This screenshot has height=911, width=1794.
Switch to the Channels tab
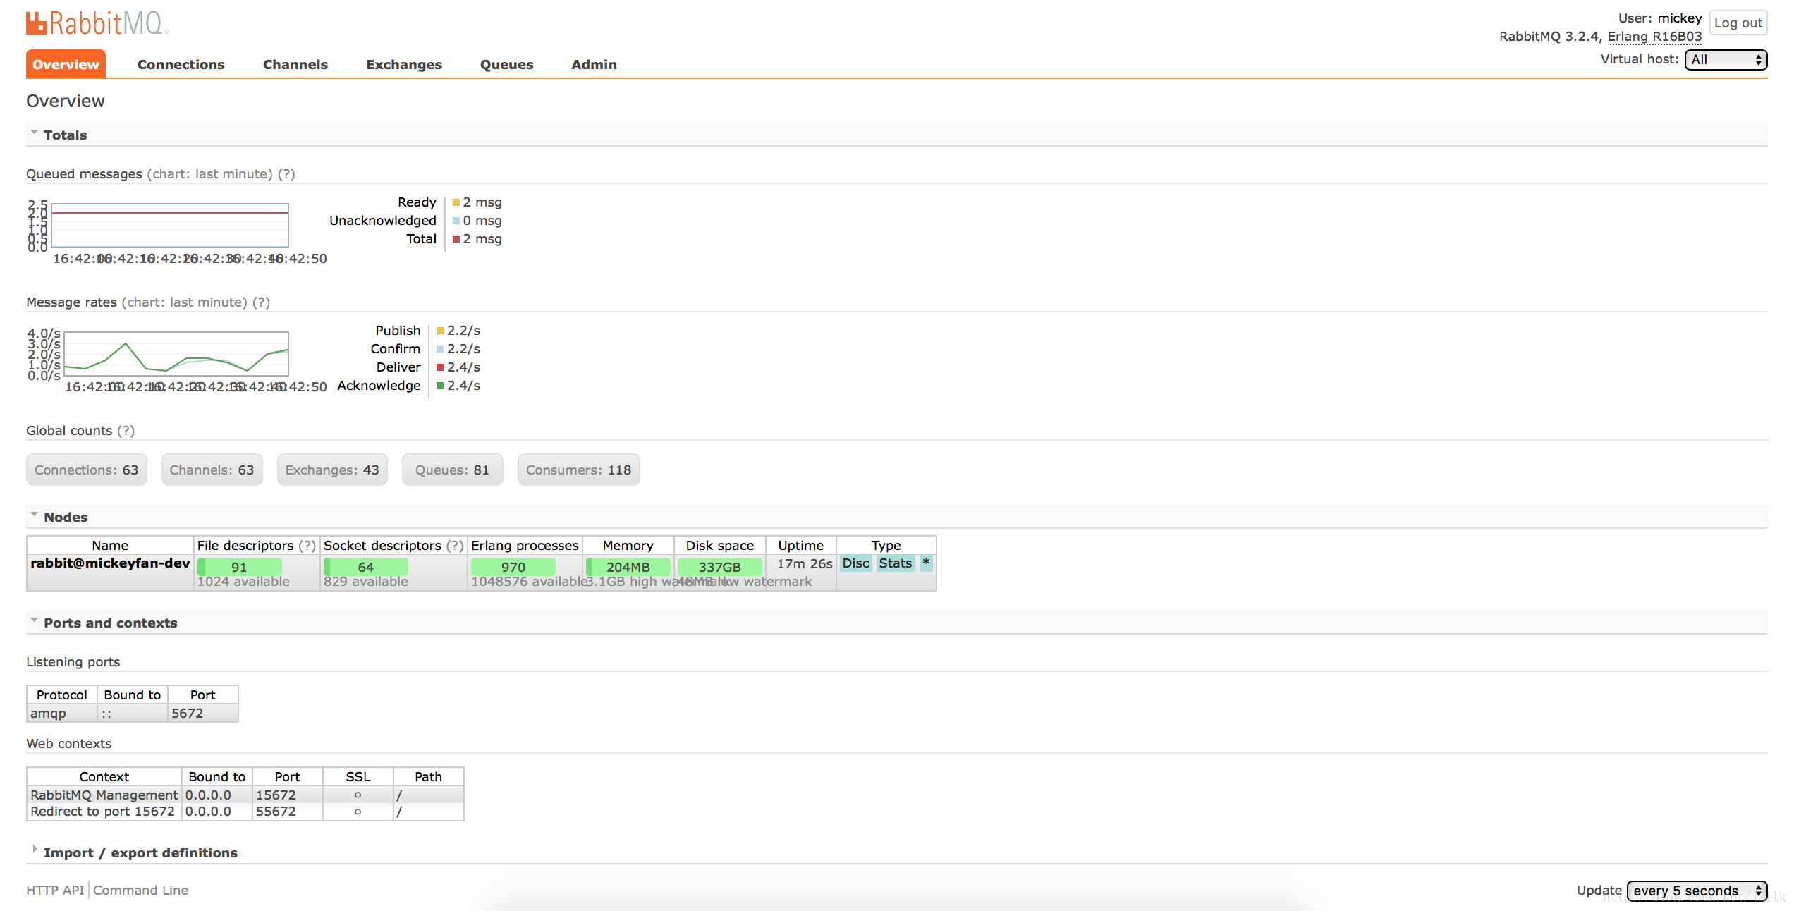coord(295,64)
